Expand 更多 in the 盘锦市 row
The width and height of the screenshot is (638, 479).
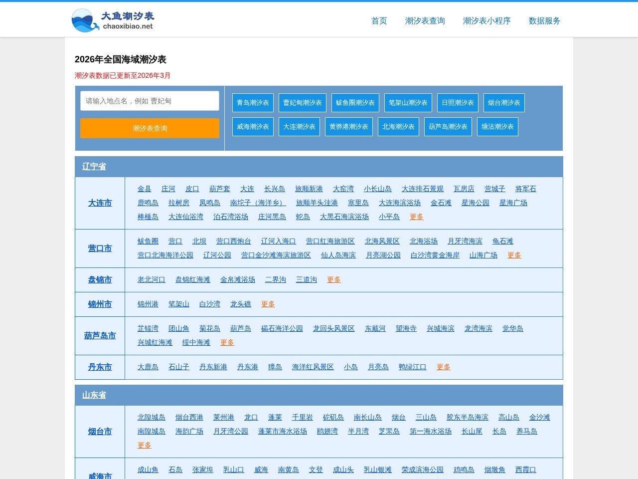(333, 279)
